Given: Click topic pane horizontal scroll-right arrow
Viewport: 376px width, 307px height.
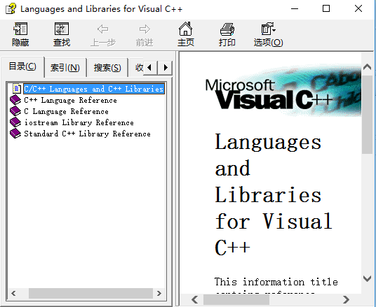Looking at the screenshot, I should (346, 299).
